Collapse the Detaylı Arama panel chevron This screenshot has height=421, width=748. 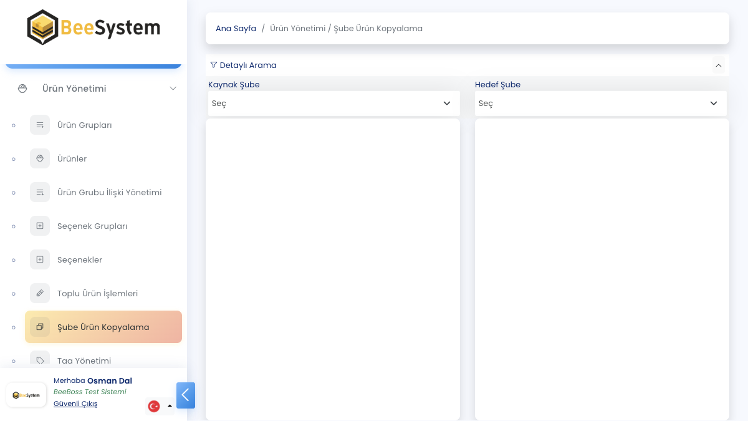(x=718, y=65)
